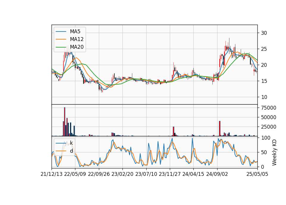Click the date label 22/05/09
Screen dimensions: 286x205
(75, 174)
